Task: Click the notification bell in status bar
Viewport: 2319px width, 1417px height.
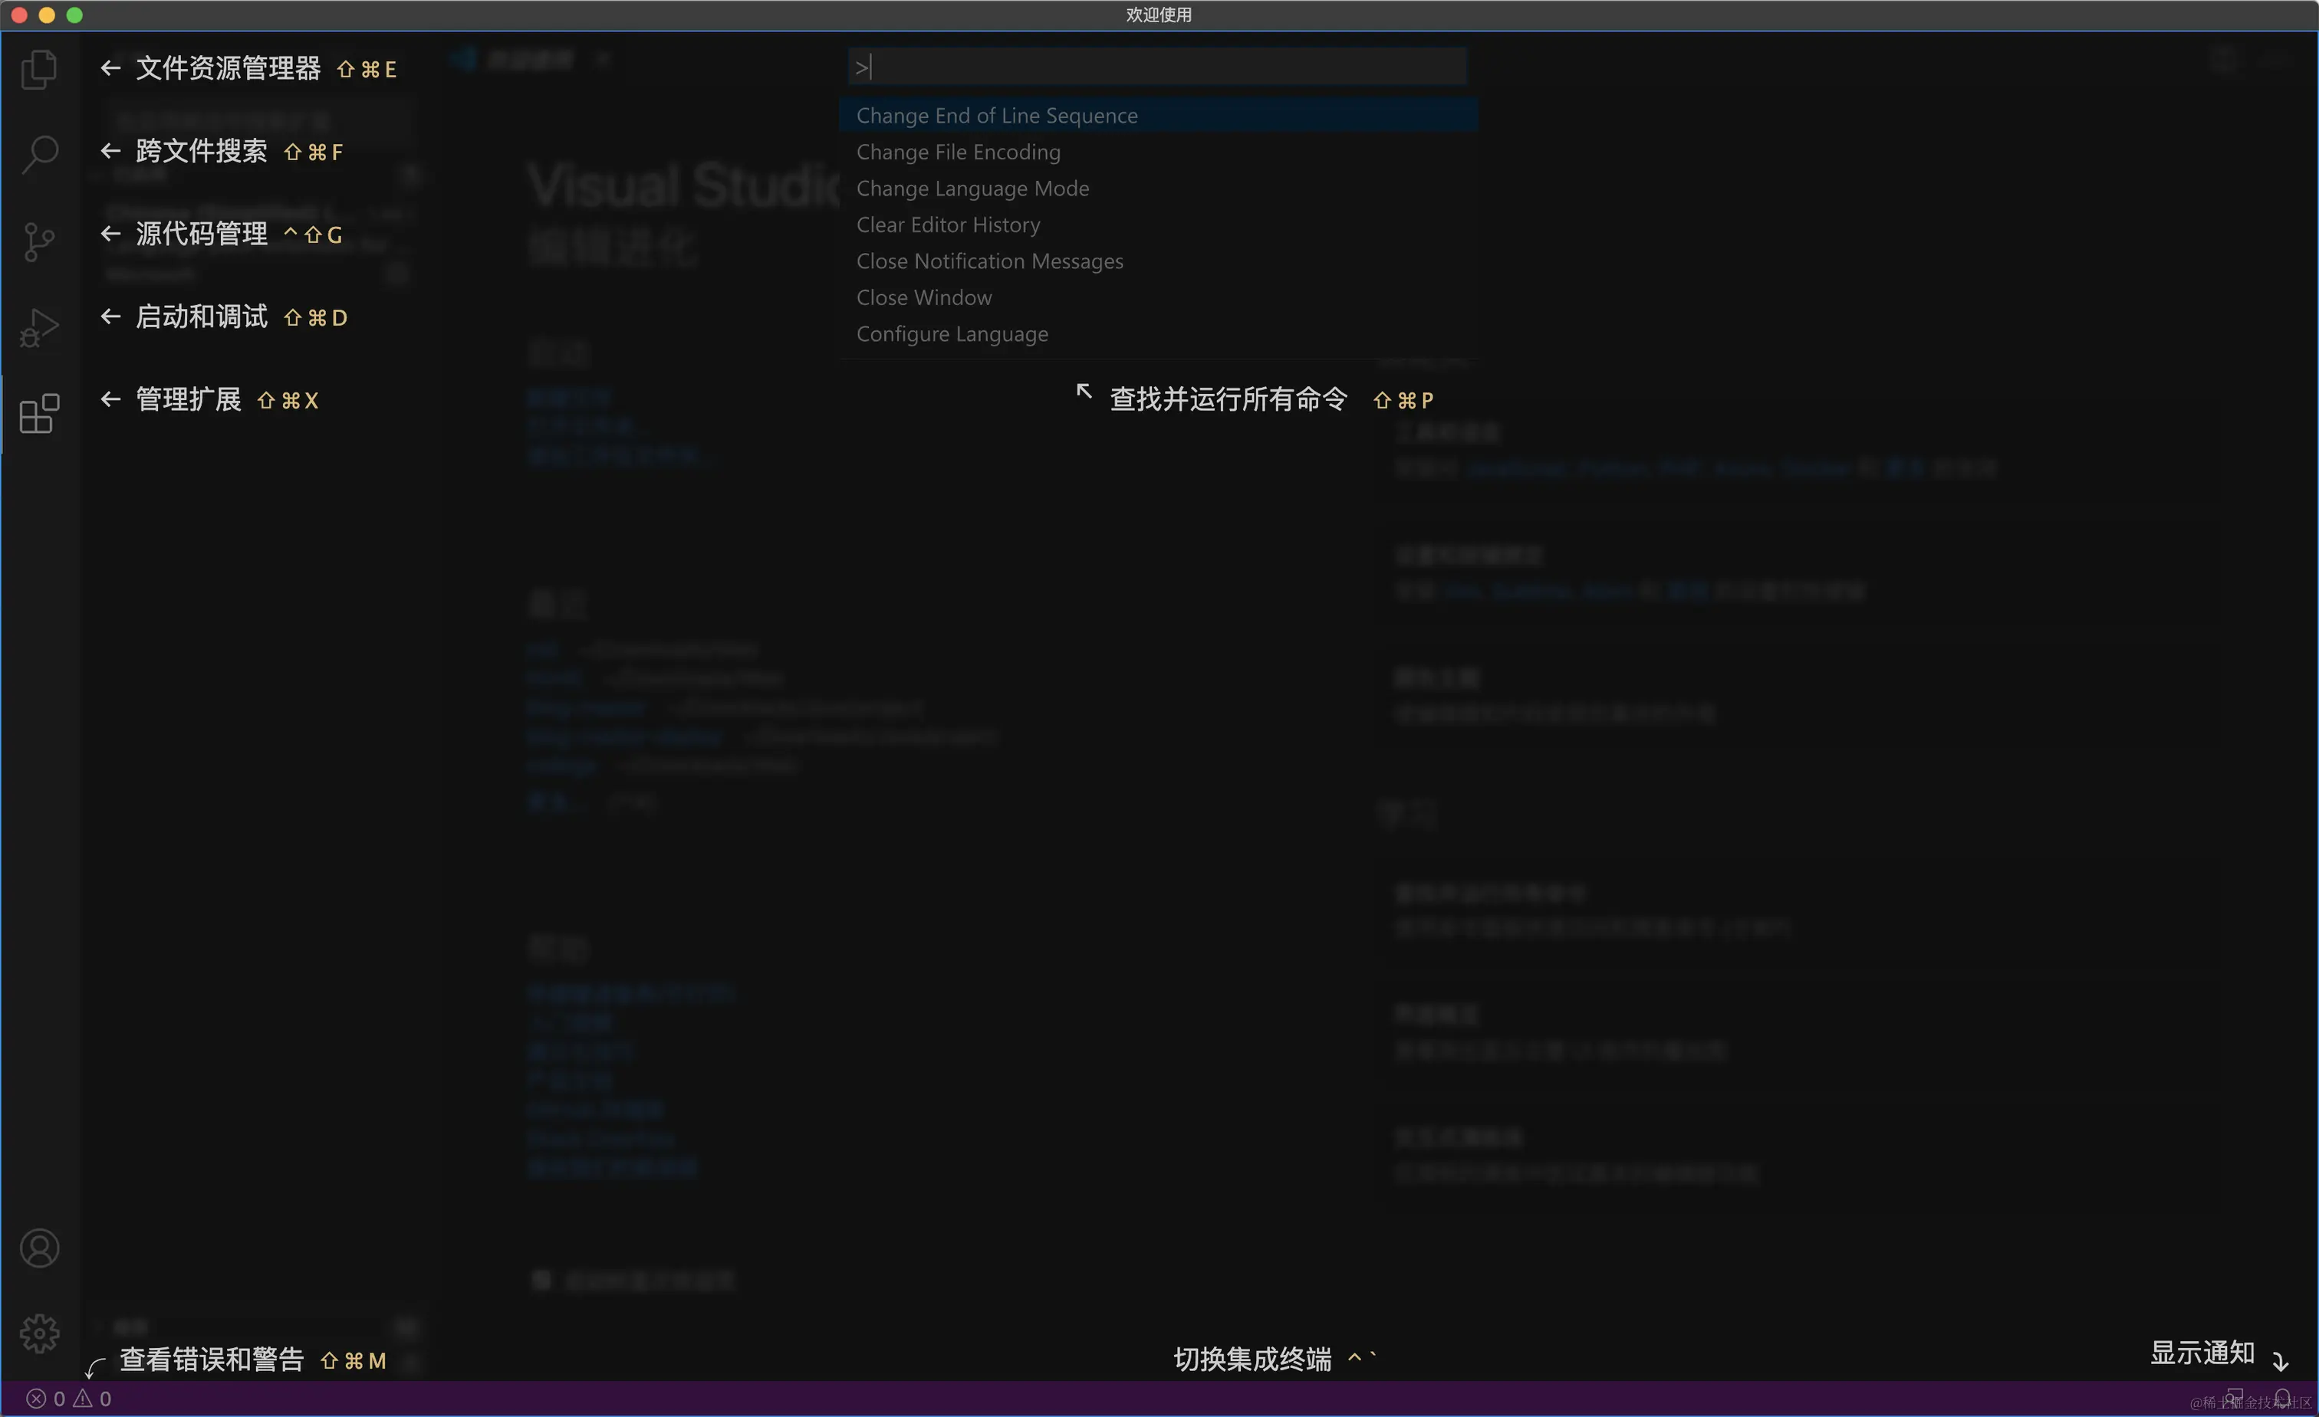Action: point(2282,1398)
